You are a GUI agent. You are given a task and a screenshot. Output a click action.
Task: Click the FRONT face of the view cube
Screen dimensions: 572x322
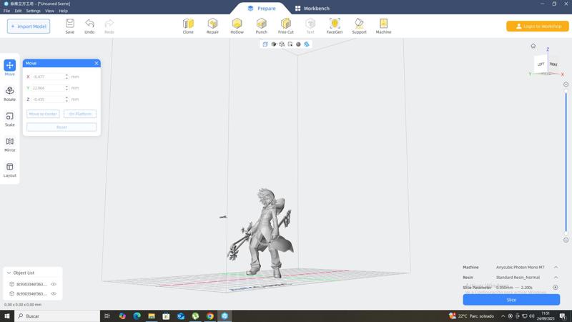553,64
